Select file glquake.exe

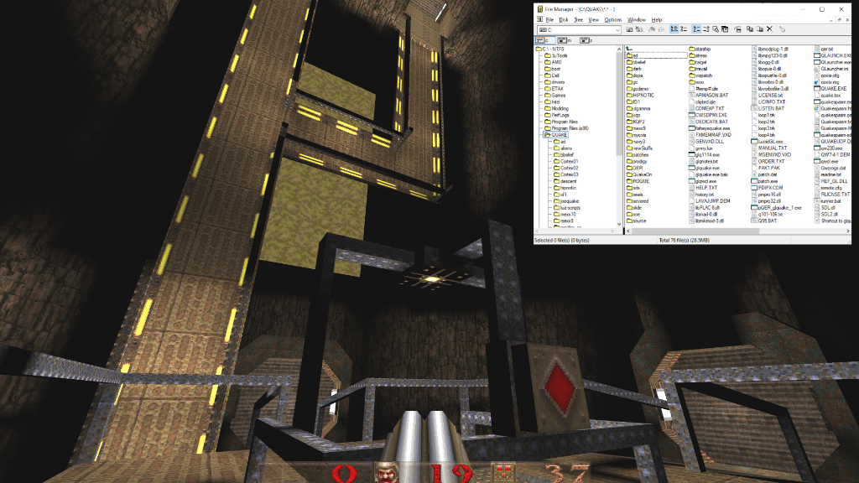point(704,168)
